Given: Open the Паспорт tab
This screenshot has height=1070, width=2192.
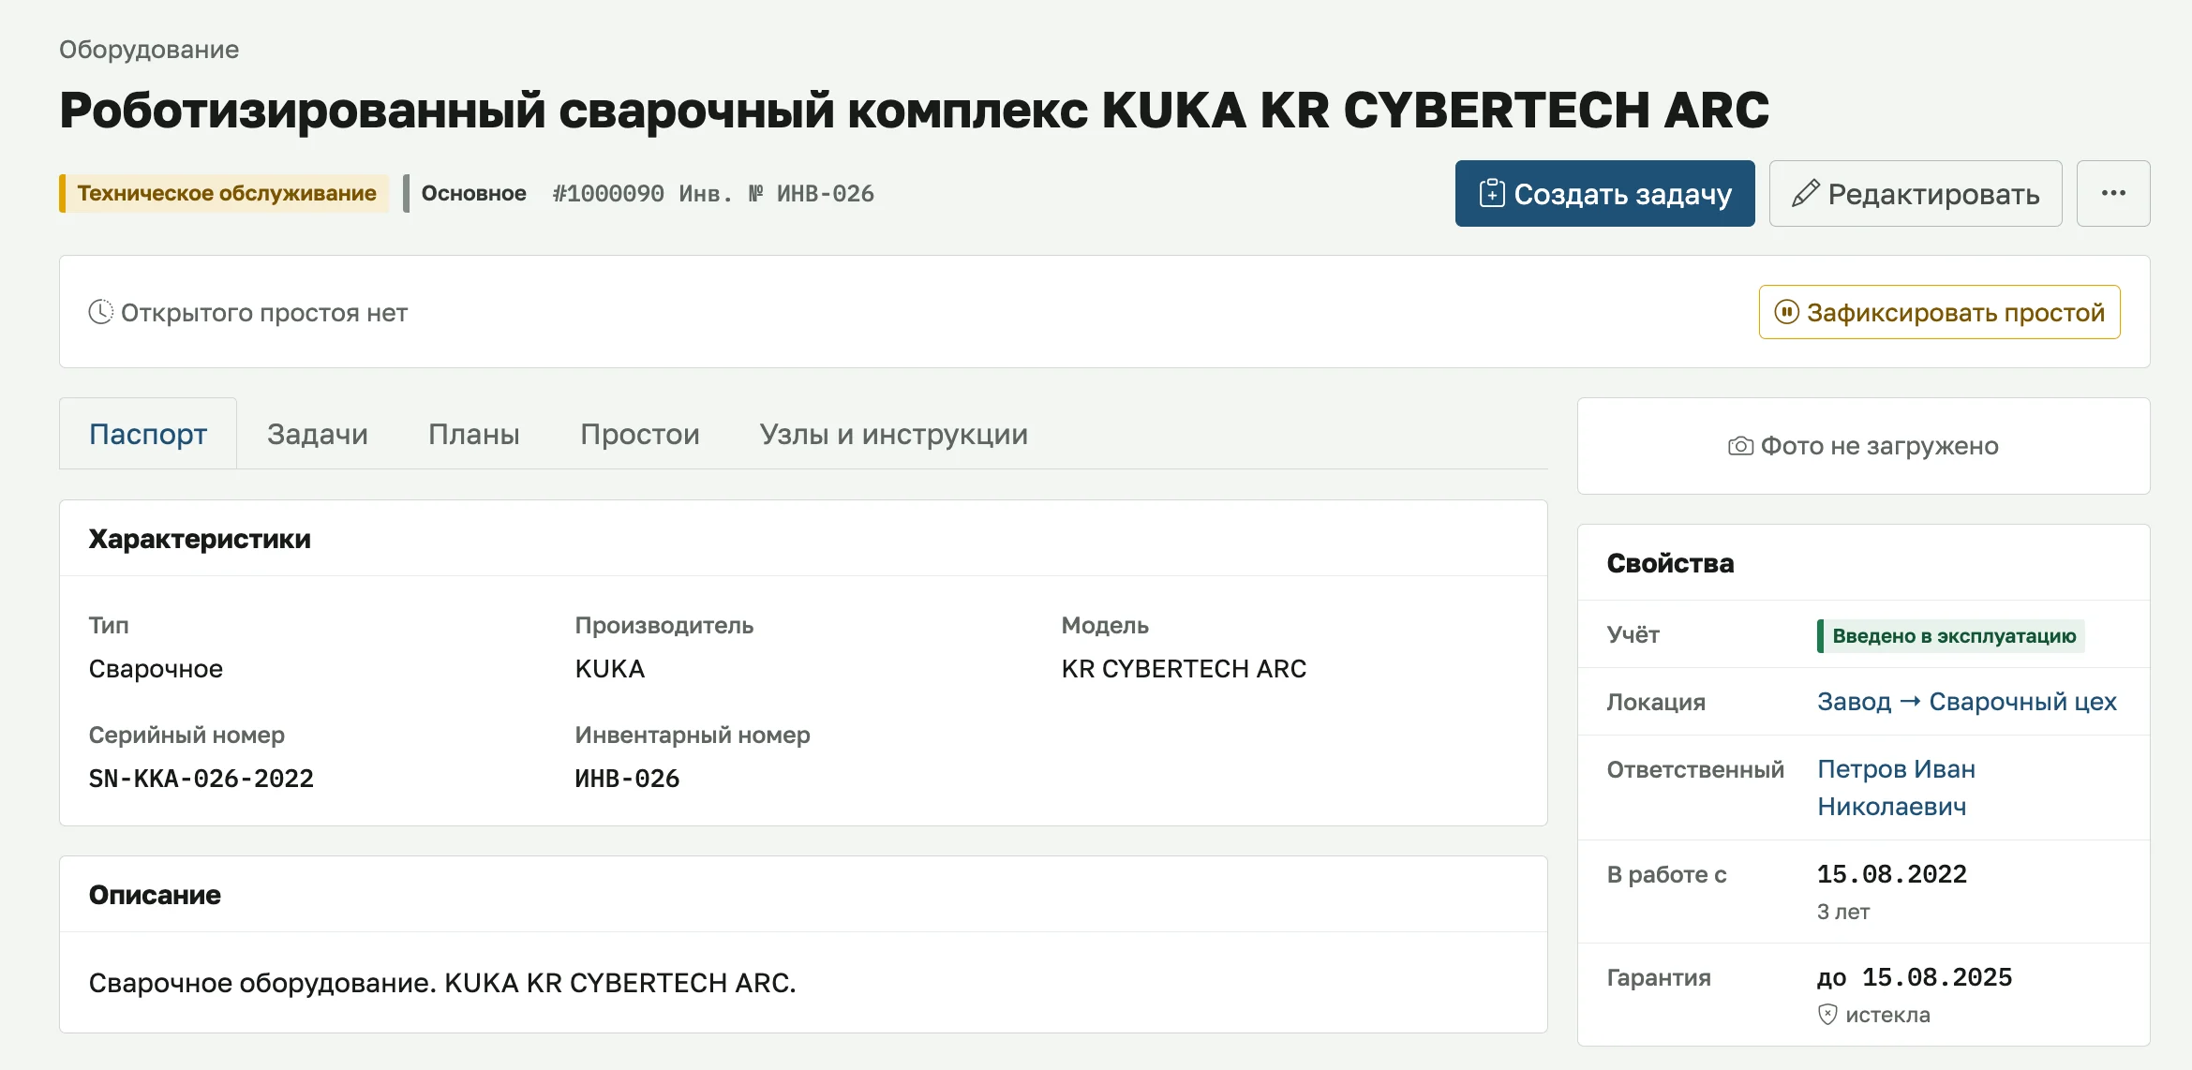Looking at the screenshot, I should (148, 434).
